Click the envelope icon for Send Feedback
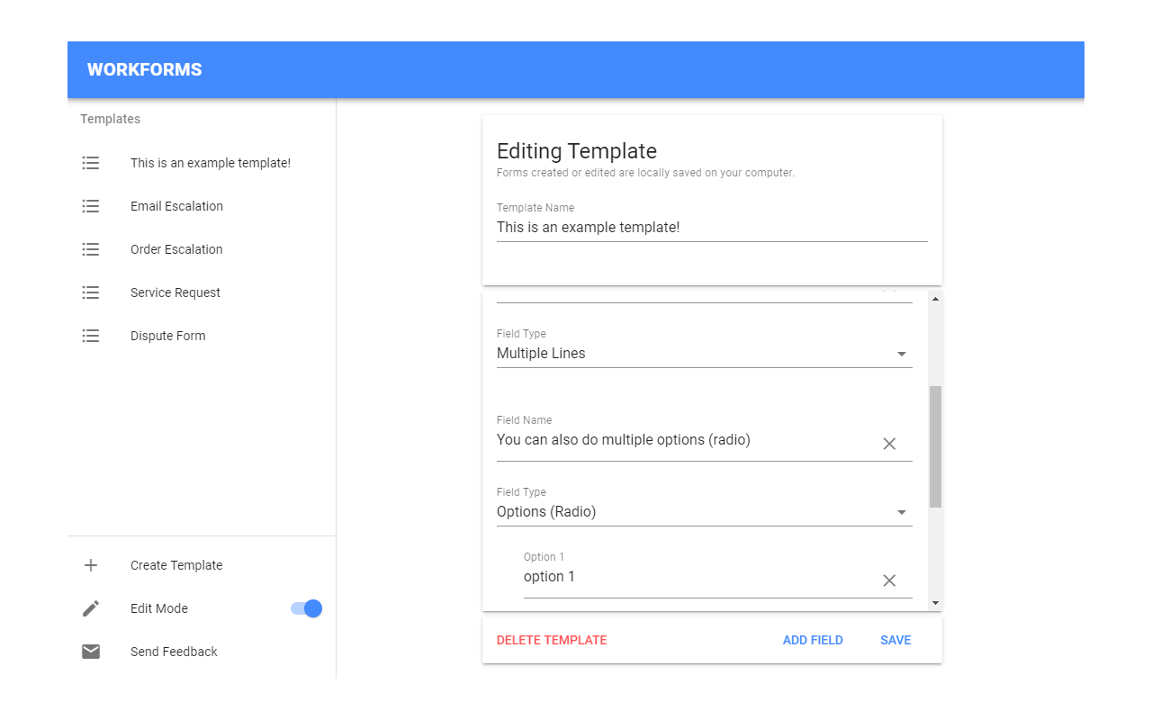 click(x=90, y=652)
